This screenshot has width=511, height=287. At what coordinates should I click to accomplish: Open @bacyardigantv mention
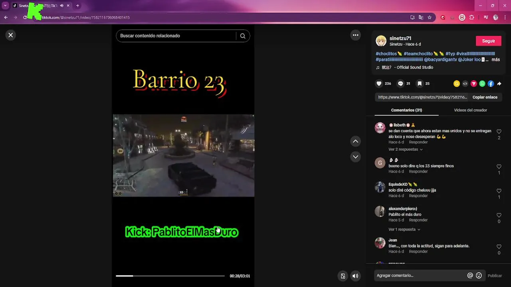pyautogui.click(x=440, y=59)
